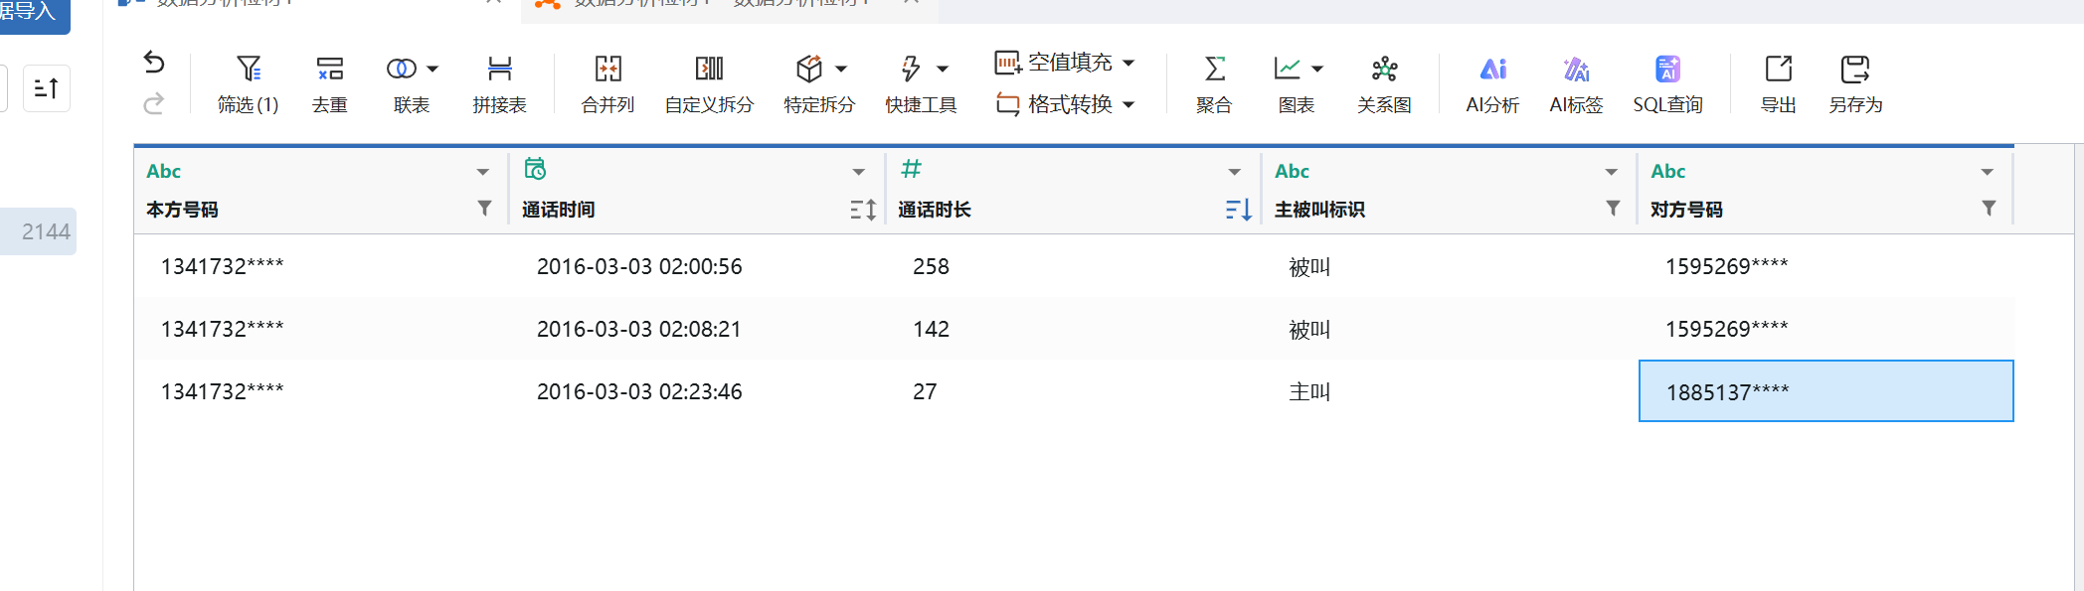Toggle sort order on 通话时长 column

pos(1238,210)
